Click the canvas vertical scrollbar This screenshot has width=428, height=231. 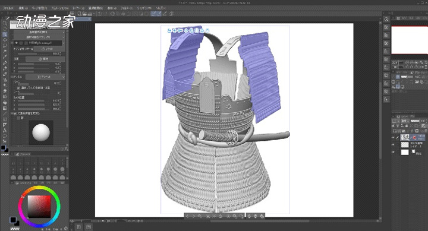click(380, 120)
